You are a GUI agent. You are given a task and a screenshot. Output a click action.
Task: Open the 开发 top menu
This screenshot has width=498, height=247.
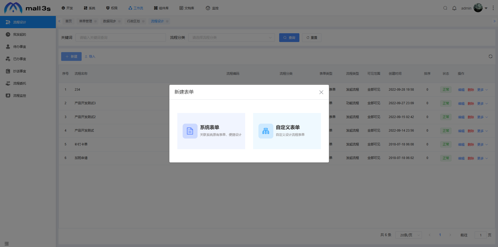(x=67, y=8)
